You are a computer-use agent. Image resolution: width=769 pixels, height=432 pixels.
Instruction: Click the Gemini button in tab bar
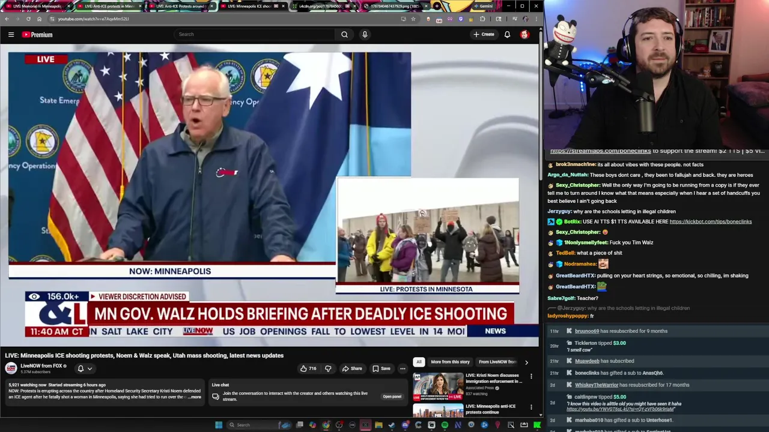point(482,6)
